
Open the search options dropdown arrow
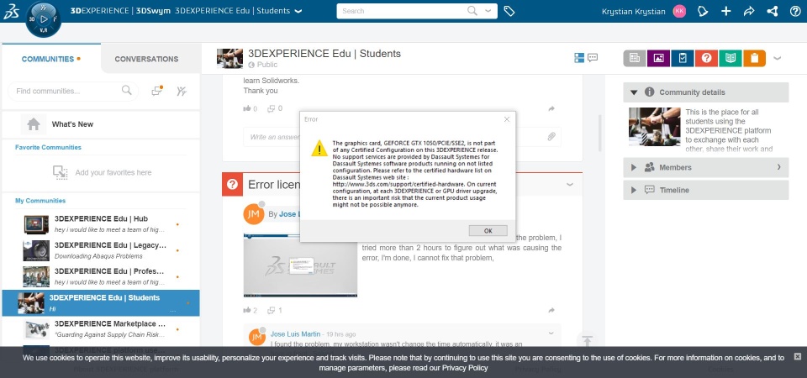click(488, 11)
